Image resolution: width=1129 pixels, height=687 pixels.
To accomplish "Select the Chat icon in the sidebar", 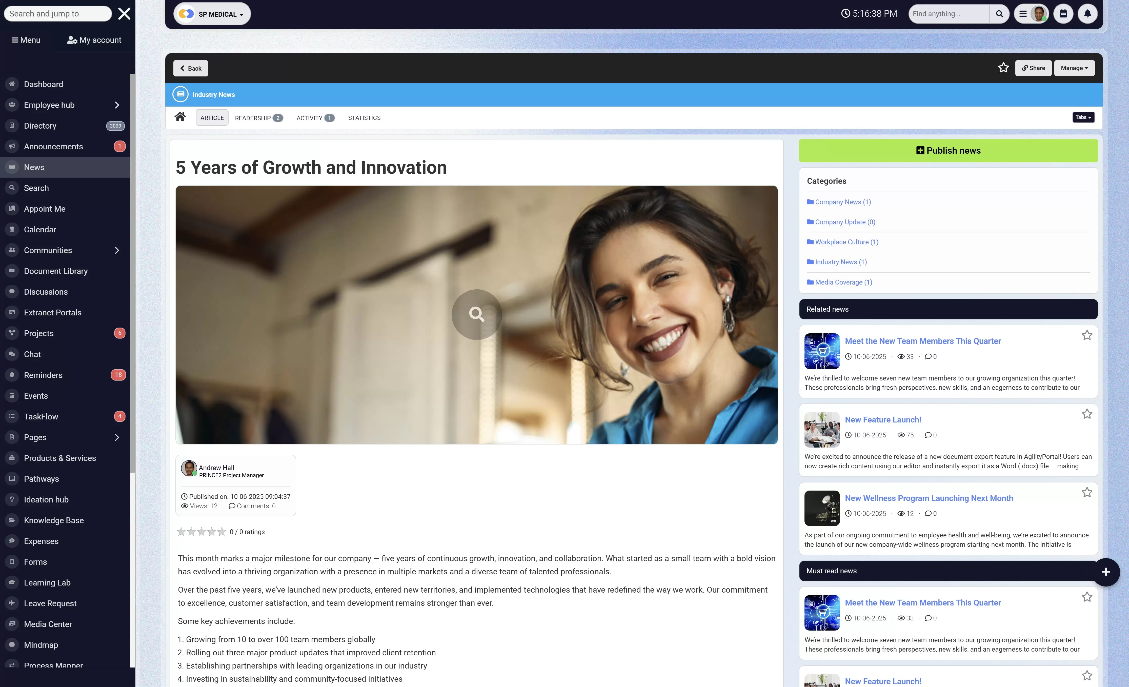I will tap(11, 354).
